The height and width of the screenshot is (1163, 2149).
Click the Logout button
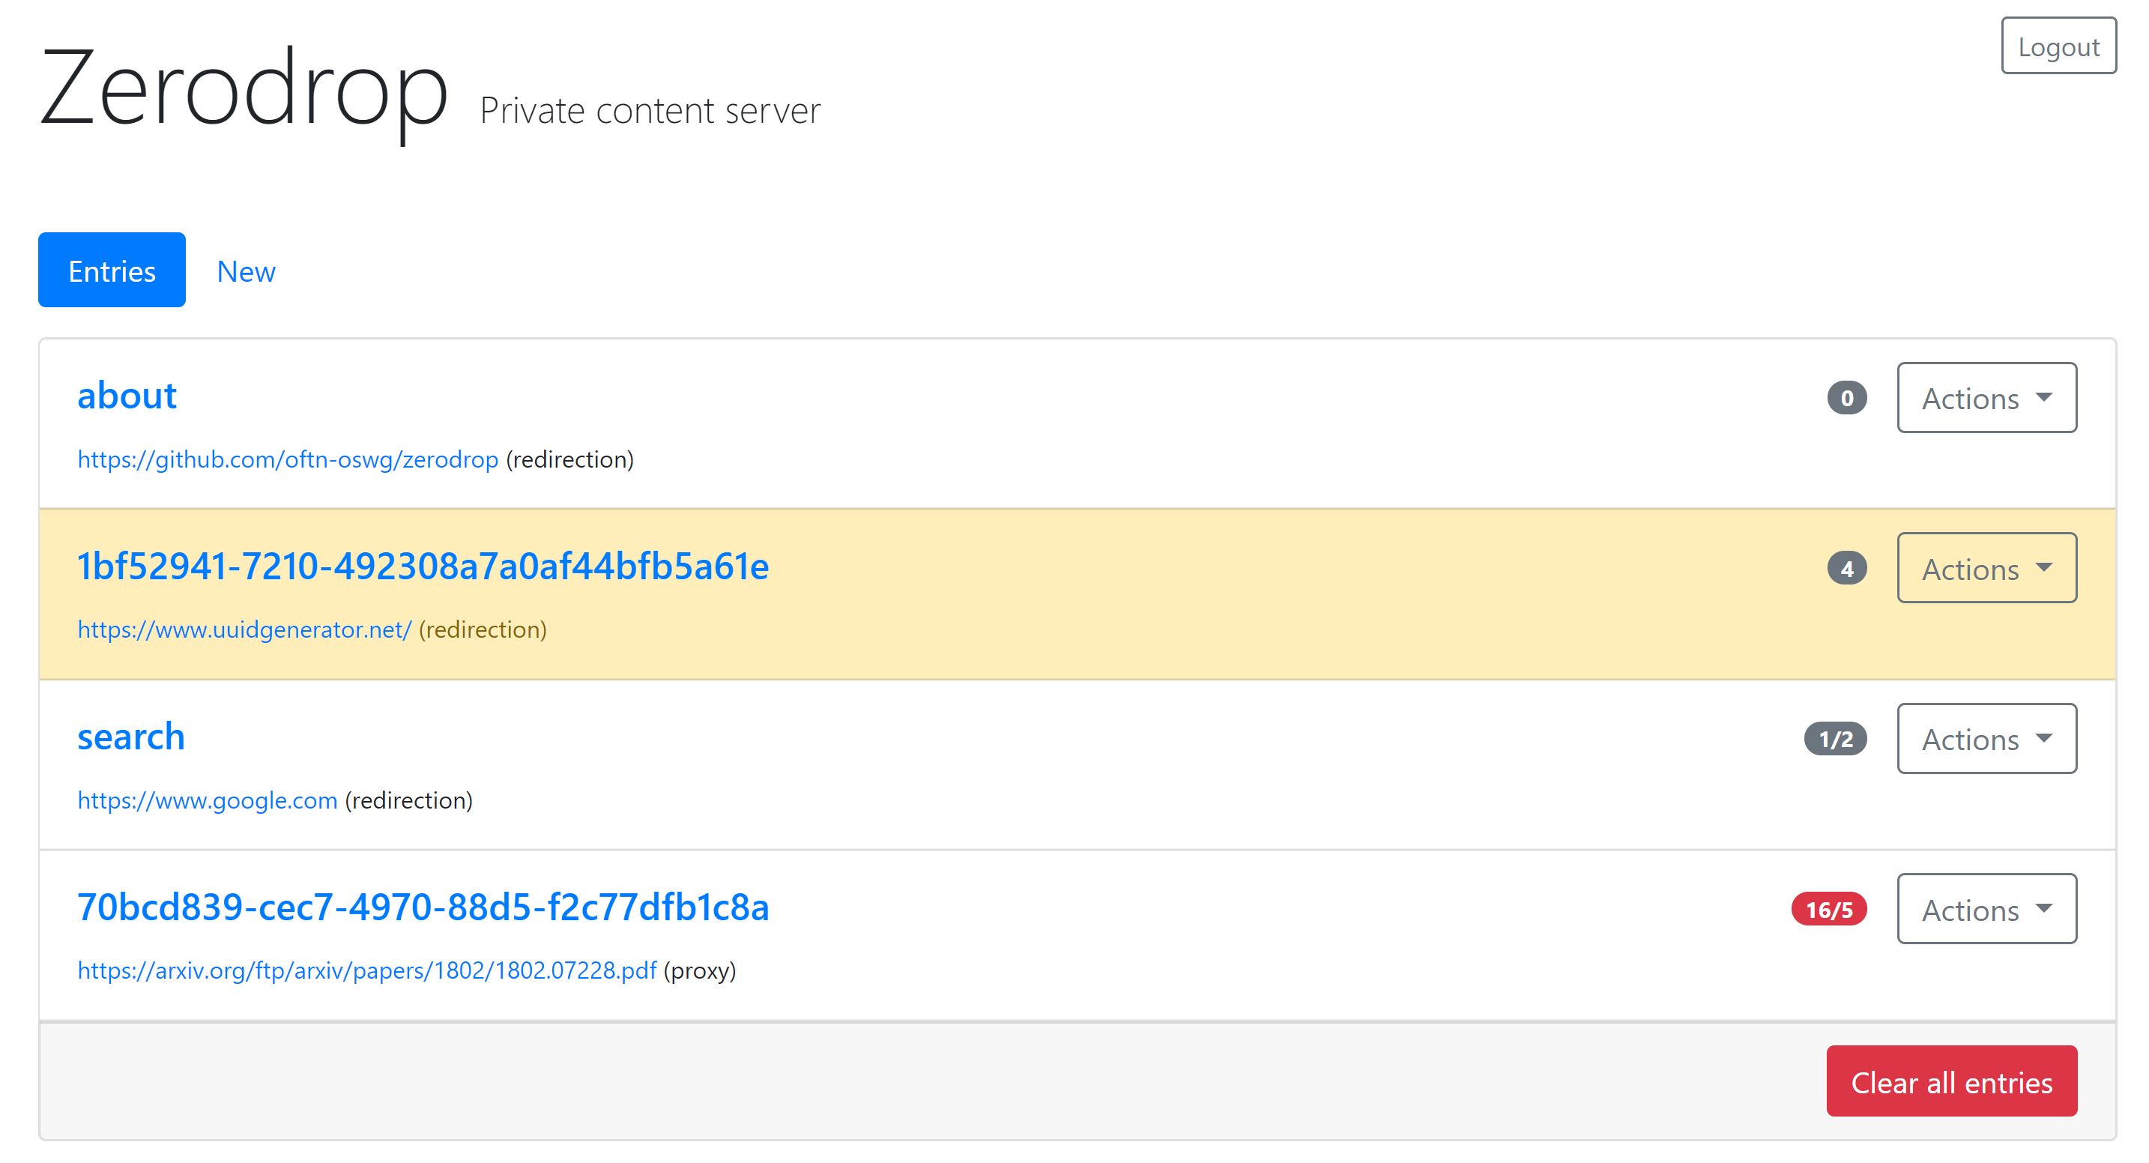point(2058,46)
